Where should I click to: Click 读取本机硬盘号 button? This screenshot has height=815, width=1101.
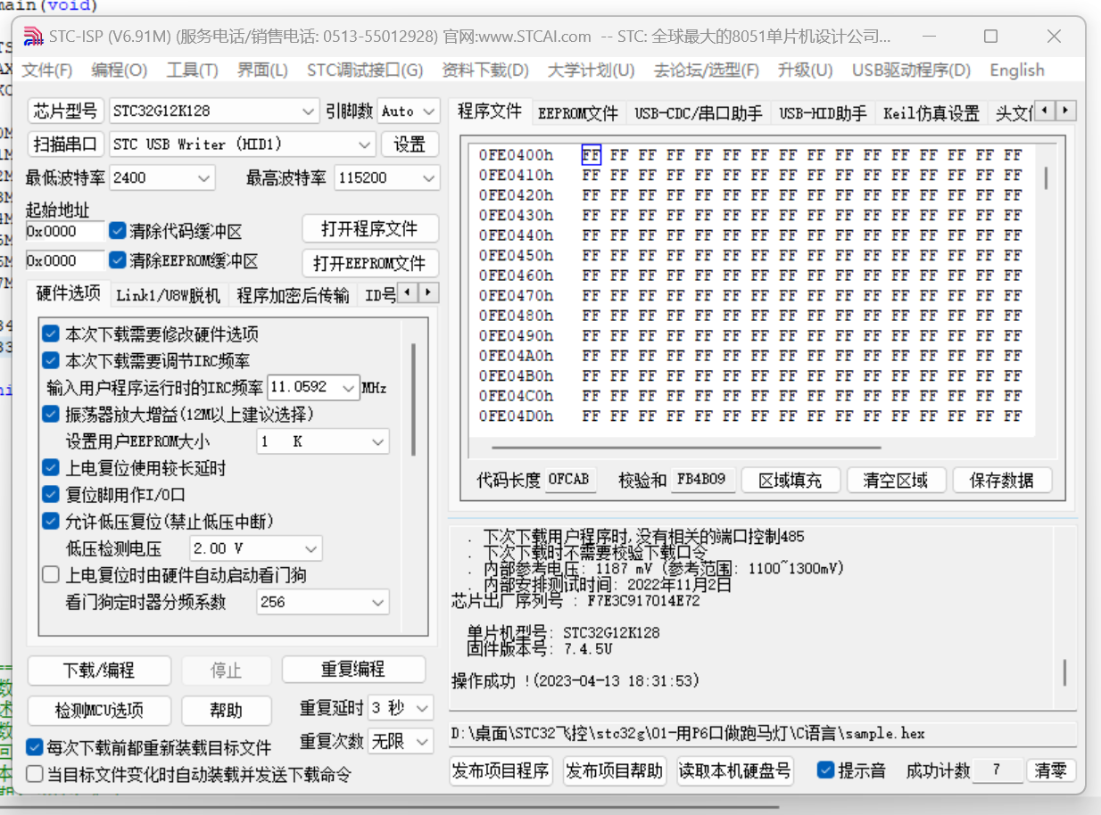pos(735,771)
